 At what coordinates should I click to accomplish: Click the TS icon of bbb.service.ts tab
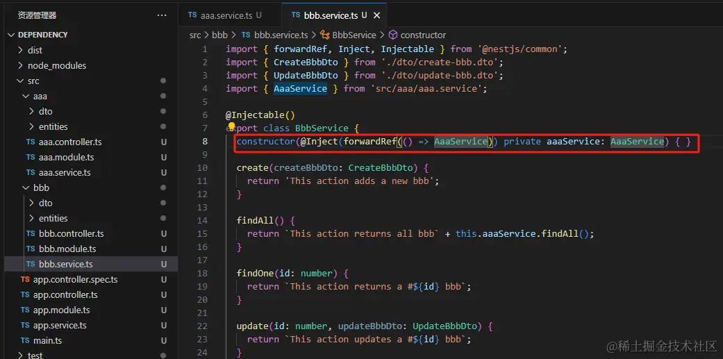(296, 15)
